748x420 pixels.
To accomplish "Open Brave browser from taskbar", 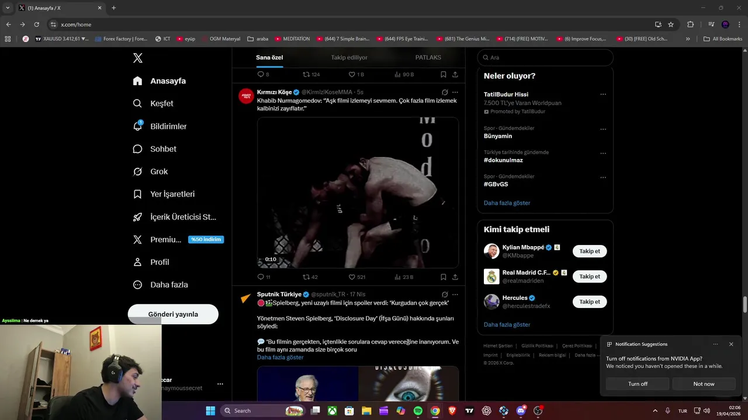I will (x=452, y=411).
